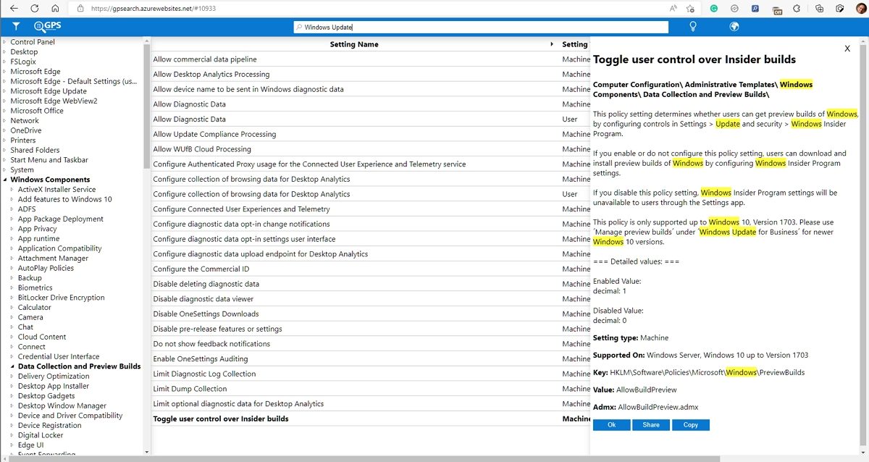Click the Ok button
Screen dimensions: 869x462
click(x=611, y=425)
